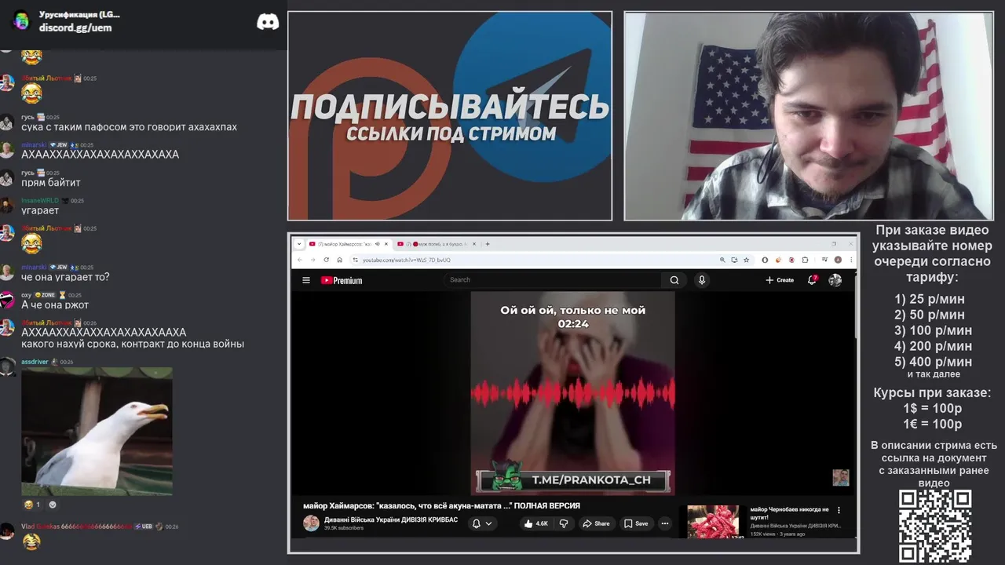The width and height of the screenshot is (1005, 565).
Task: Select message 'А че она ржот'
Action: [55, 305]
